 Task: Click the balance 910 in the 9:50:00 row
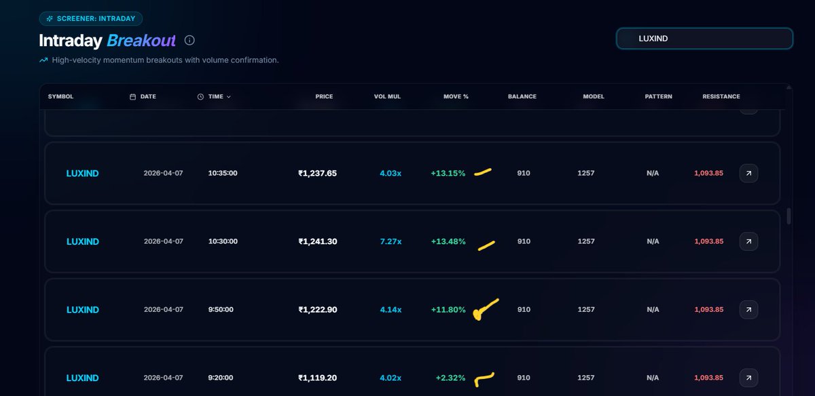pyautogui.click(x=524, y=310)
